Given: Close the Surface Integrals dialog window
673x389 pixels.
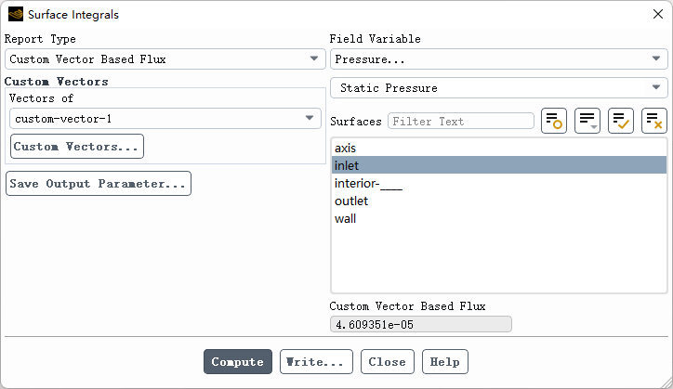Looking at the screenshot, I should 657,14.
